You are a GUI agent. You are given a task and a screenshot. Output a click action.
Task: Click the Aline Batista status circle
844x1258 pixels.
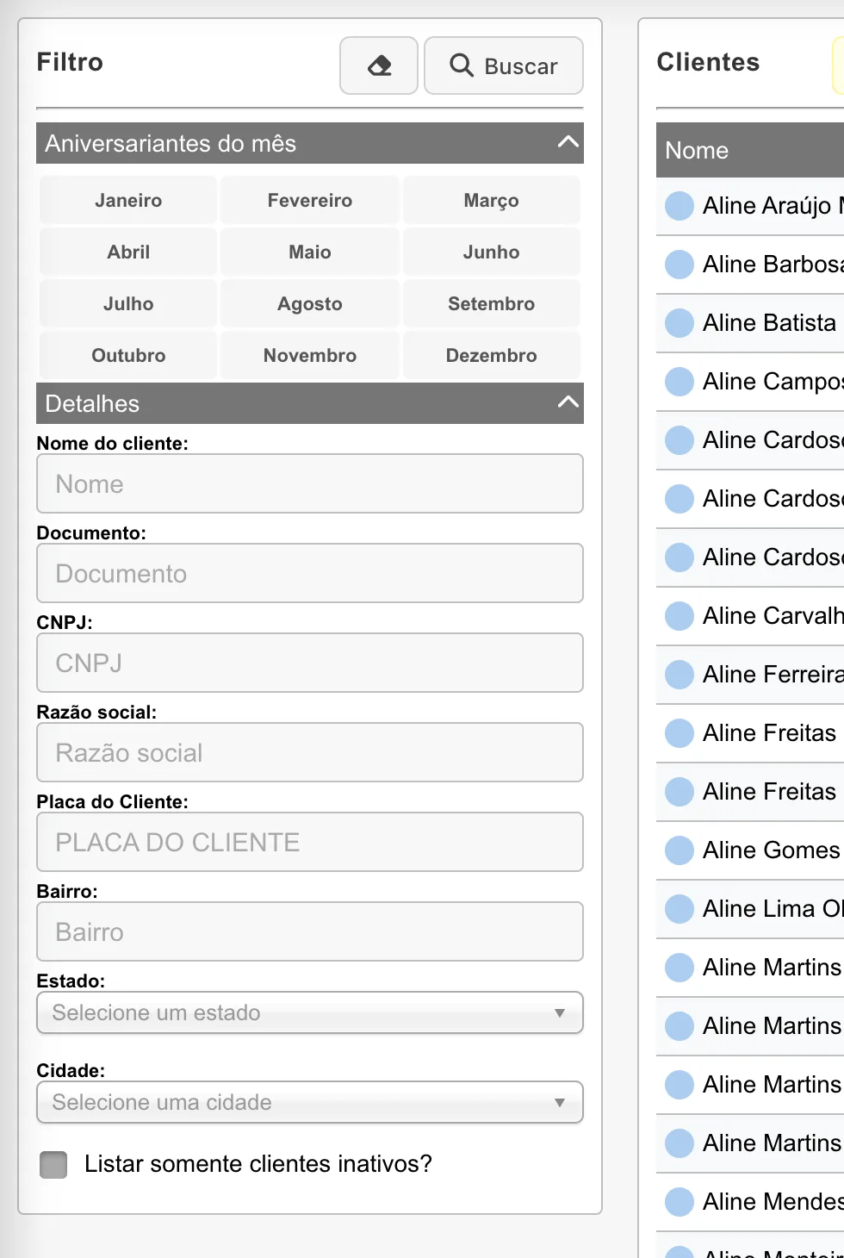[x=680, y=323]
